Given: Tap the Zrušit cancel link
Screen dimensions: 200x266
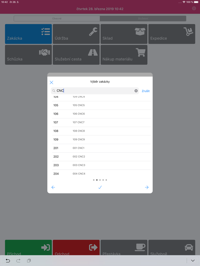Looking at the screenshot, I should coord(145,91).
